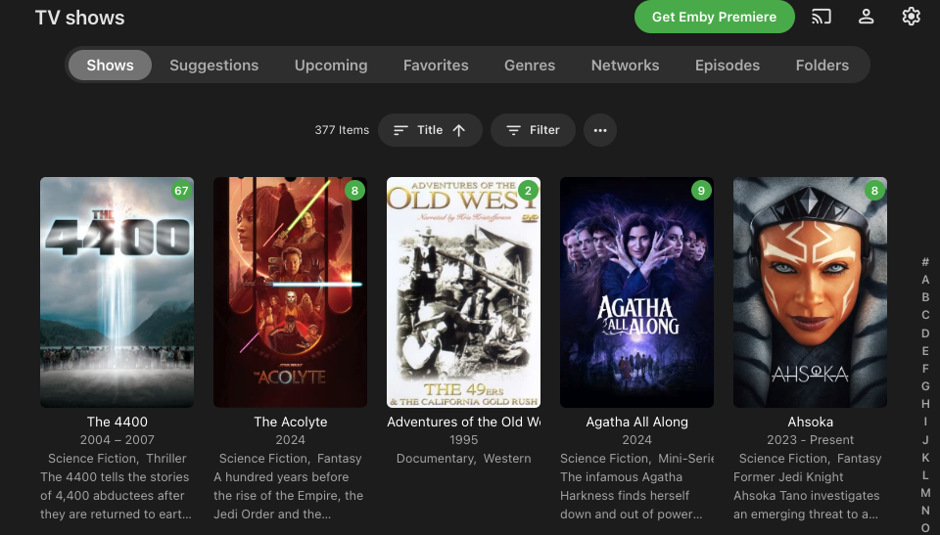Click 2023 - Present text under Ahsoka
Image resolution: width=940 pixels, height=535 pixels.
coord(810,440)
